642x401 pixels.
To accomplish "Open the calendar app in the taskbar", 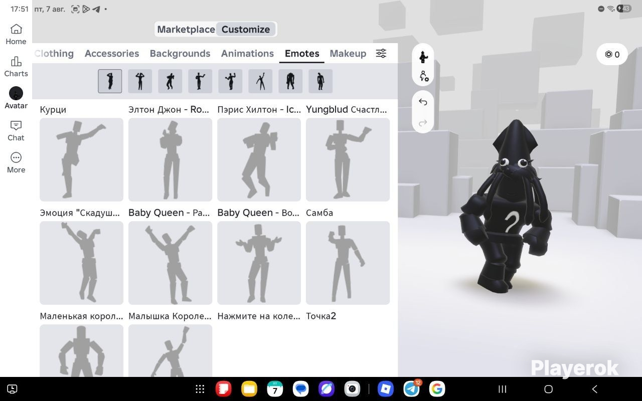I will click(275, 389).
